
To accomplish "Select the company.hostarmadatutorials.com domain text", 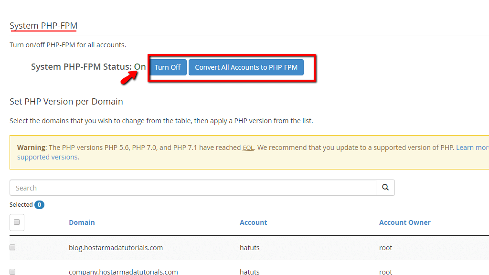I will coord(123,272).
